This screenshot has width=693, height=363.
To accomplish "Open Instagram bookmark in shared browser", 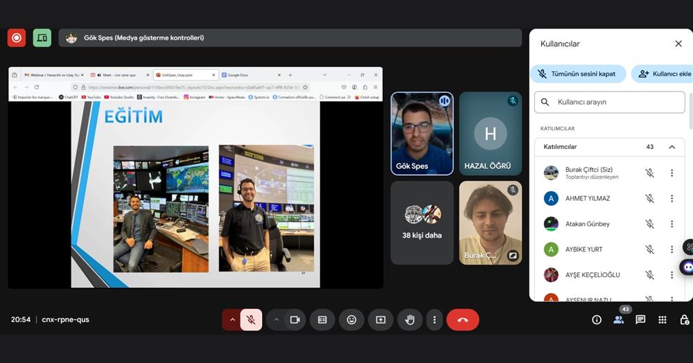I will (195, 97).
